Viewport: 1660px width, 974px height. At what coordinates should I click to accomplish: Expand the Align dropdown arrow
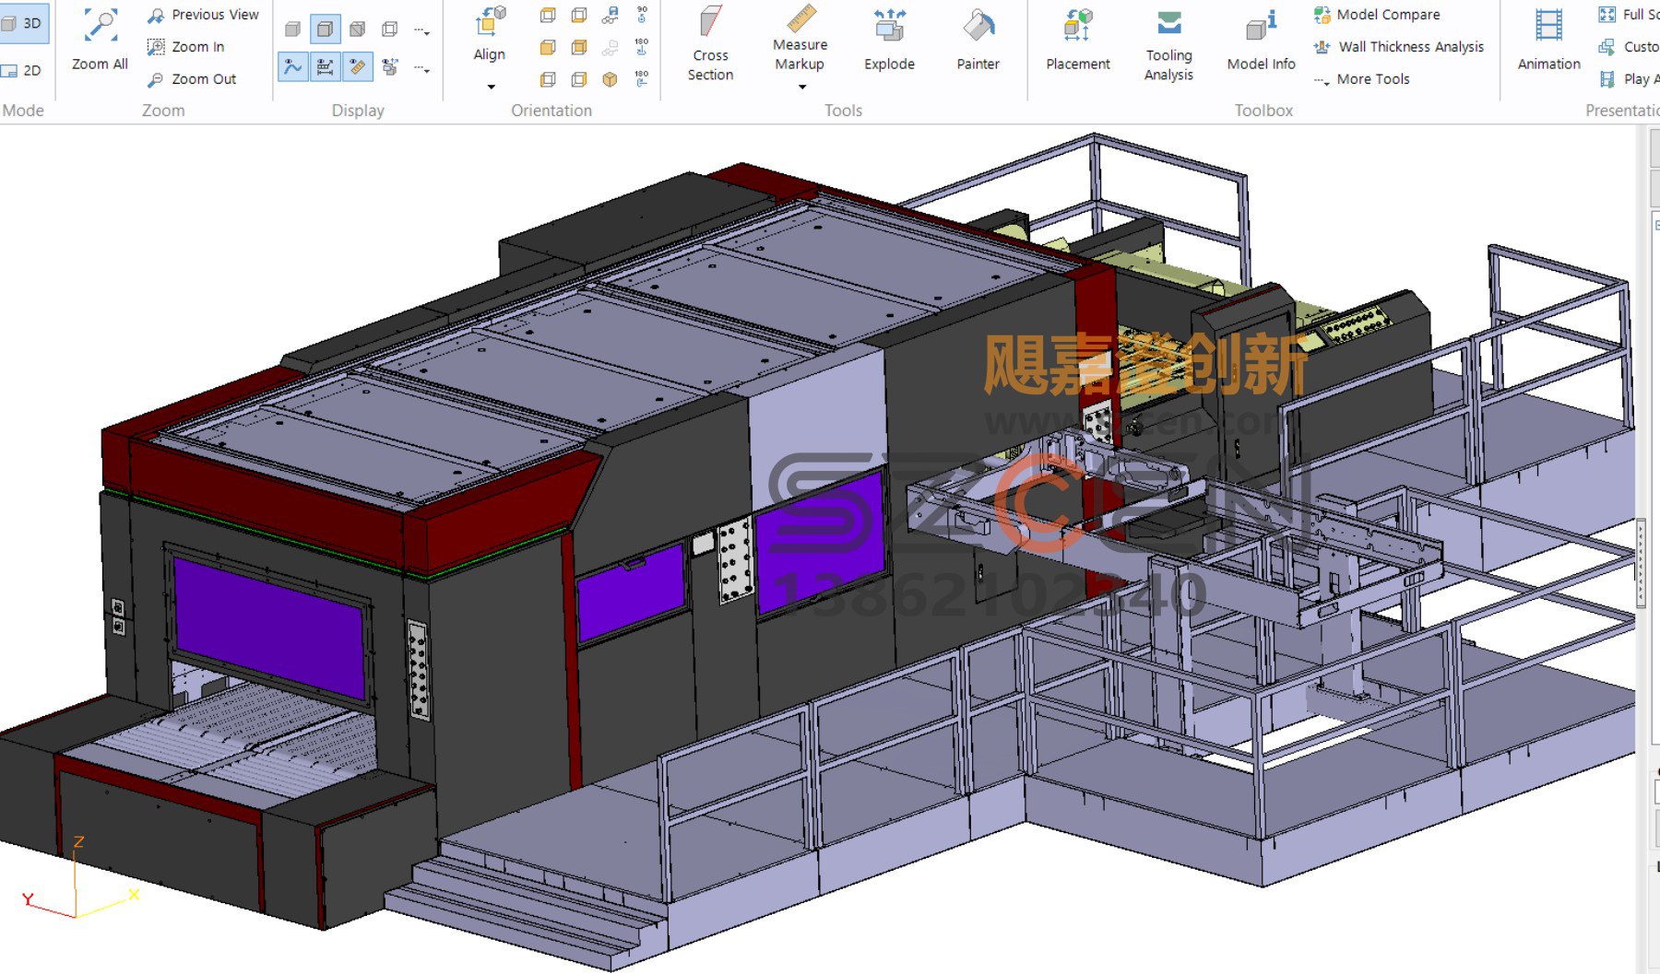491,87
